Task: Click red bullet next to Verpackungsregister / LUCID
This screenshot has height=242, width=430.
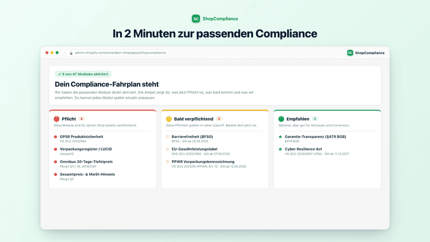Action: pyautogui.click(x=56, y=149)
